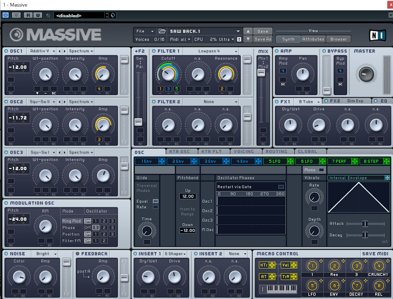Click the NI logo icon
Viewport: 393px width, 299px height.
378,35
